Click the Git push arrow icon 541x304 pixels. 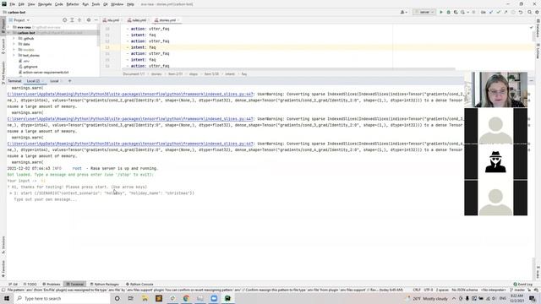505,12
